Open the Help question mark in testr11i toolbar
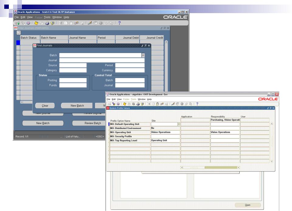The image size is (292, 211). pos(119,23)
